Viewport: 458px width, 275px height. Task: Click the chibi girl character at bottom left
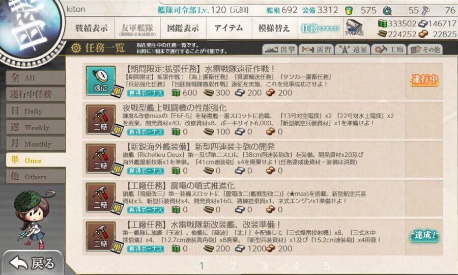pyautogui.click(x=33, y=218)
